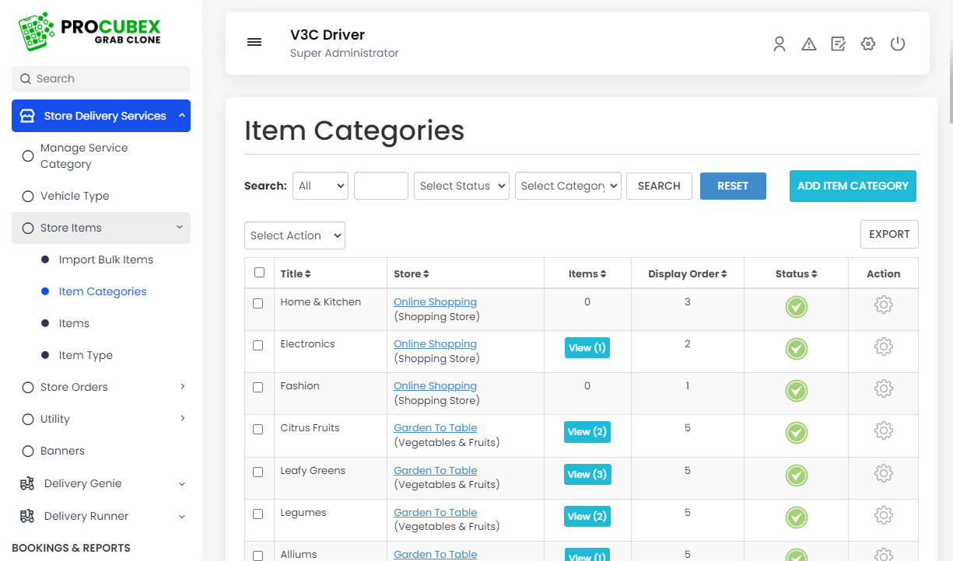Viewport: 953px width, 561px height.
Task: Expand the Delivery Runner menu
Action: 182,516
